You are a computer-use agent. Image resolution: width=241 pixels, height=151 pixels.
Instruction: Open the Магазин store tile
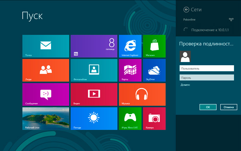point(154,46)
